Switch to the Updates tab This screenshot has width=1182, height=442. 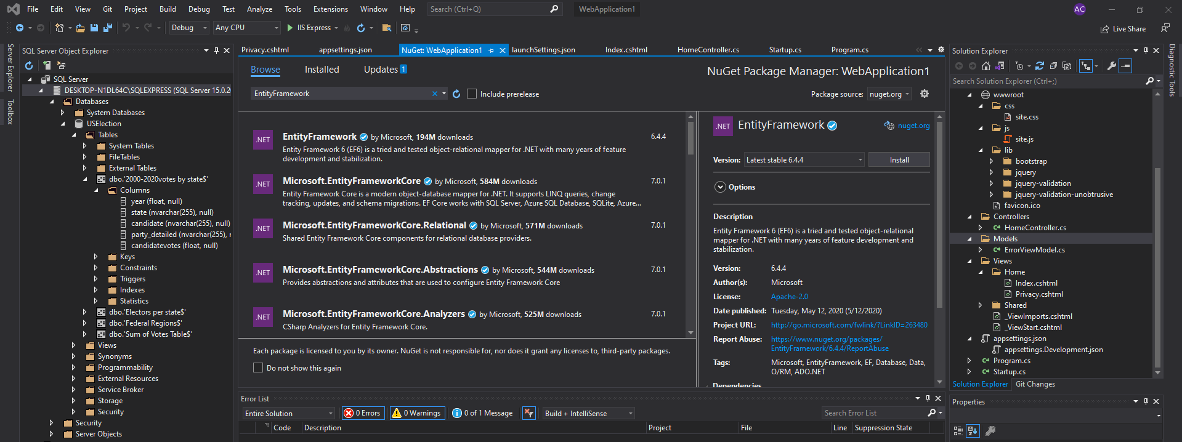tap(385, 70)
